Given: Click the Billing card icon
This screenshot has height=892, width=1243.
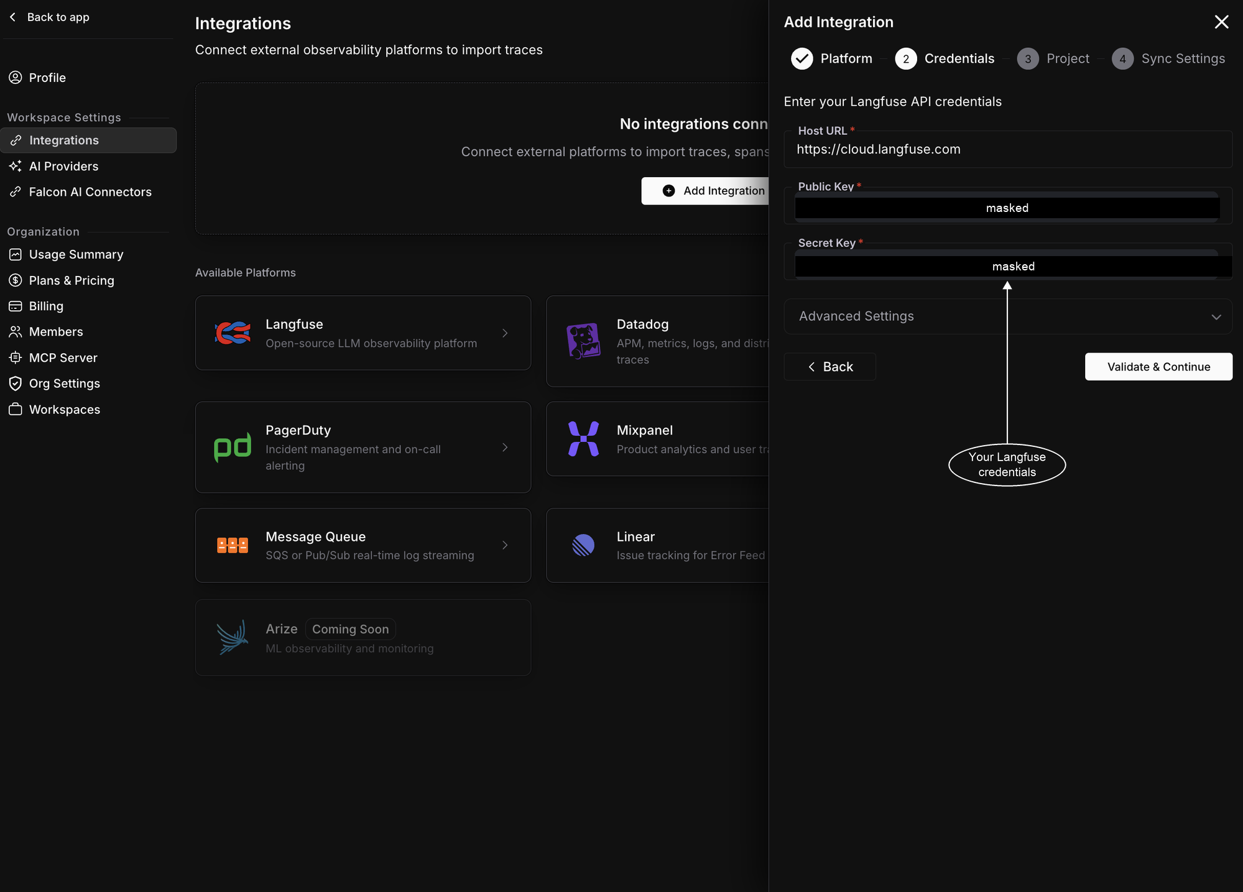Looking at the screenshot, I should click(16, 306).
